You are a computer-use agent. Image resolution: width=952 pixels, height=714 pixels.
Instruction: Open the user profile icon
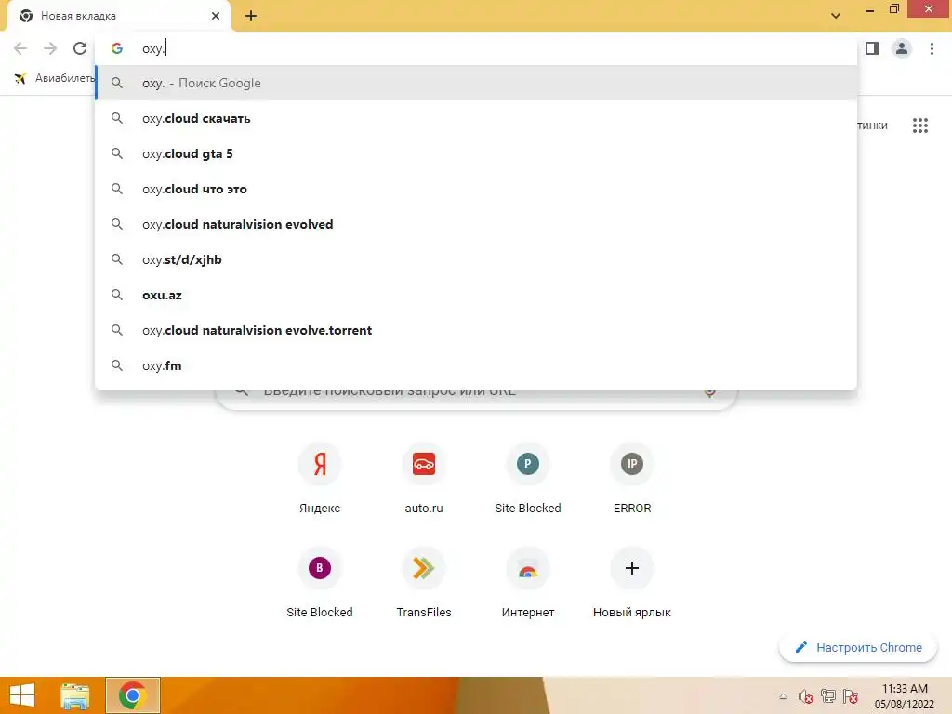(x=902, y=48)
